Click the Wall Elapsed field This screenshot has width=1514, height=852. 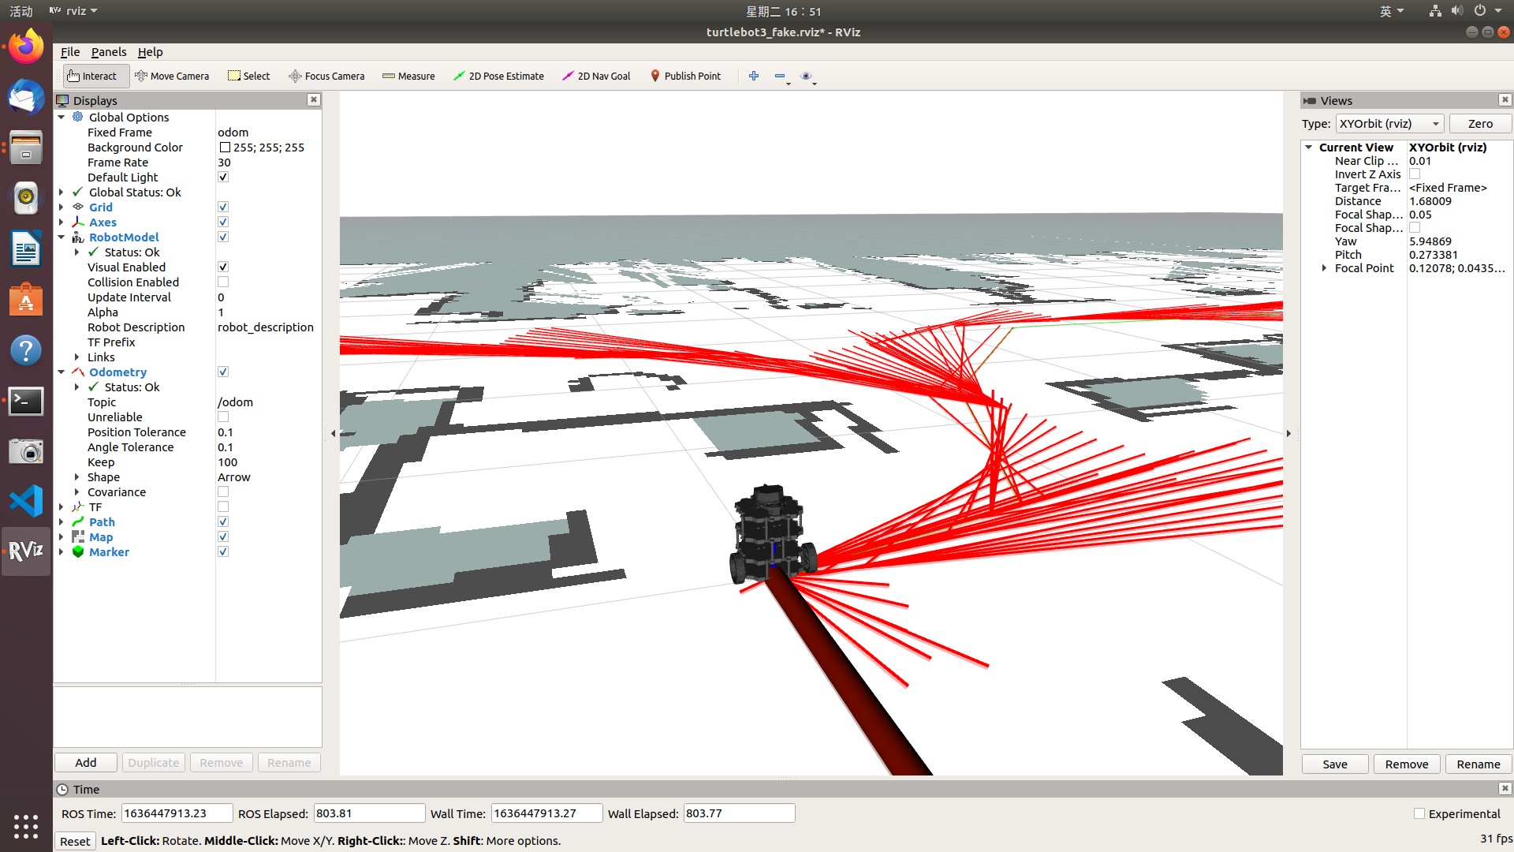[739, 813]
